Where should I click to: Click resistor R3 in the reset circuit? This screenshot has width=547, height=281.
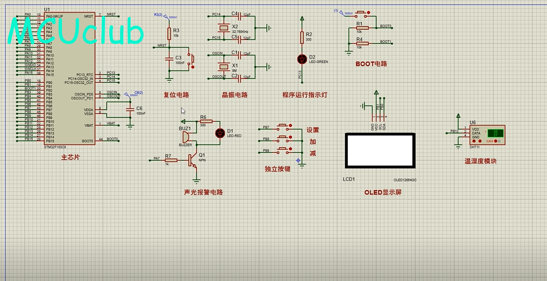pyautogui.click(x=169, y=32)
